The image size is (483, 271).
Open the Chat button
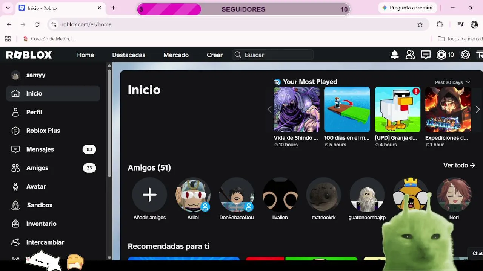coord(477,254)
